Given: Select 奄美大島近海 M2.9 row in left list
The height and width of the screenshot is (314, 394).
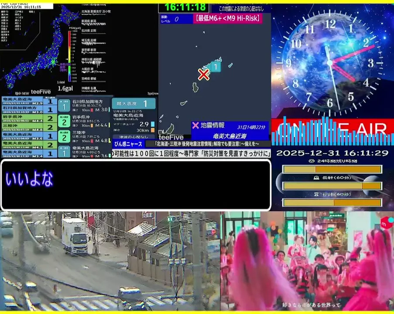Looking at the screenshot, I should point(29,101).
